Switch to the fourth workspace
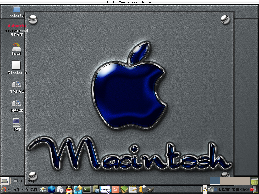259x194 pixels. [245, 181]
